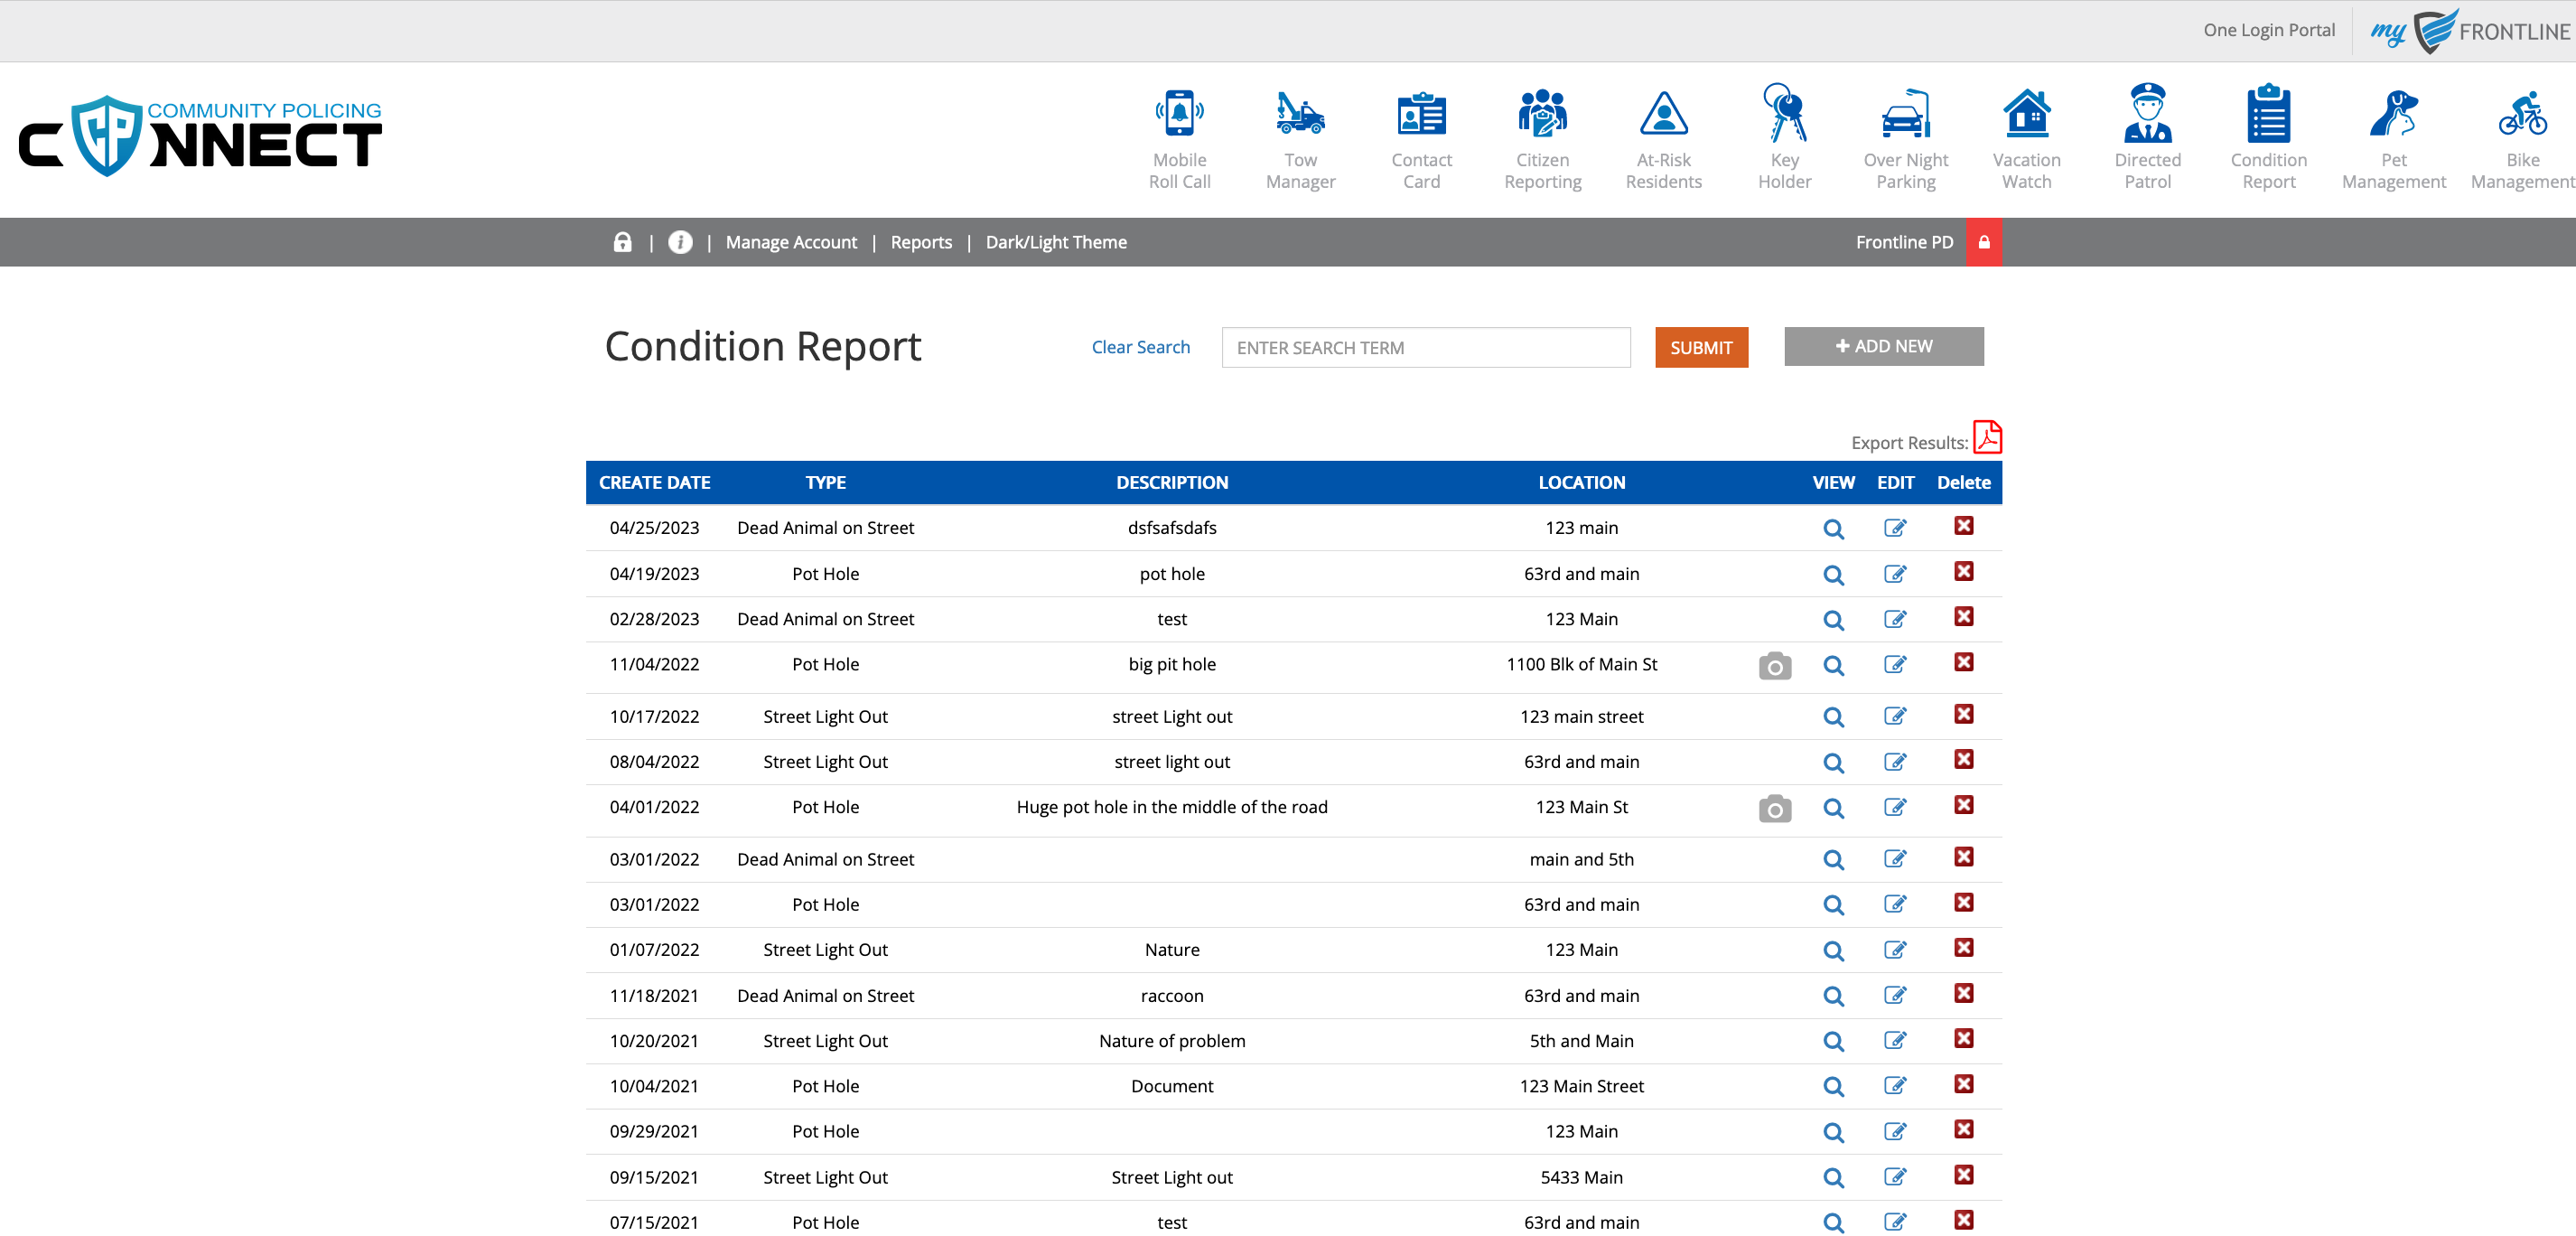Screen dimensions: 2576x1236
Task: Click the info circle icon
Action: [680, 242]
